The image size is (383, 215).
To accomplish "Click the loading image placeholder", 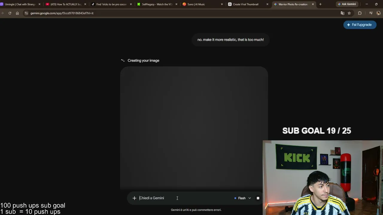I will click(x=194, y=128).
